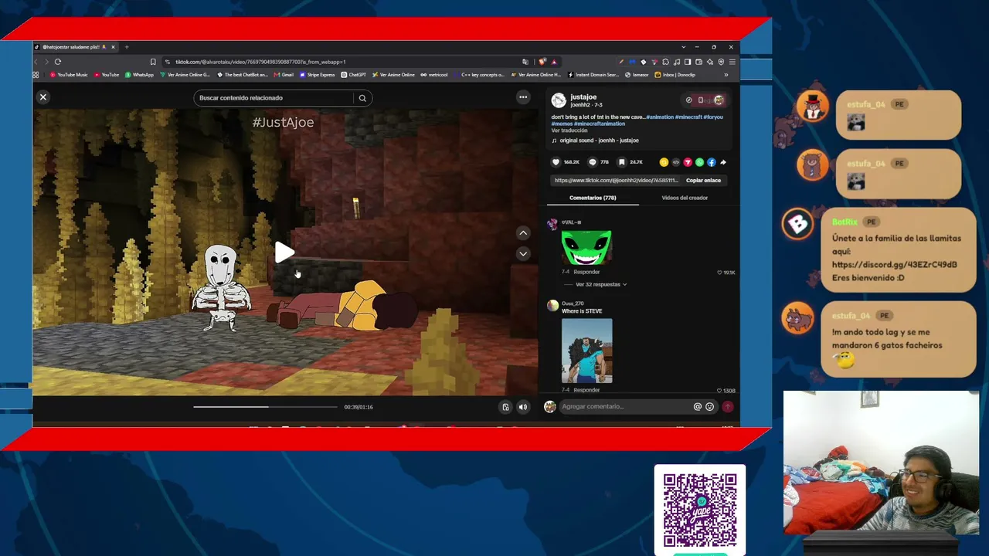989x556 pixels.
Task: Mute the video volume speaker
Action: click(x=523, y=407)
